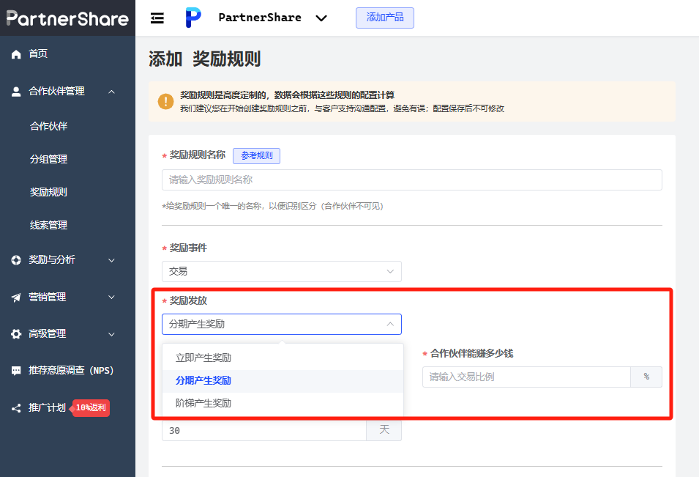Collapse the 合作伙伴管理 sidebar section
The image size is (699, 477).
[x=111, y=91]
